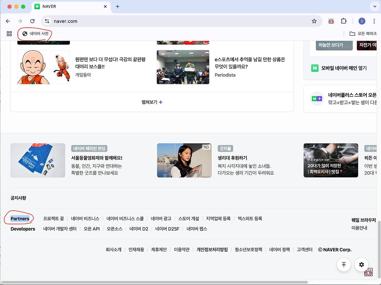Go back to the previous page
Screen dimensions: 381x285
pyautogui.click(x=8, y=21)
